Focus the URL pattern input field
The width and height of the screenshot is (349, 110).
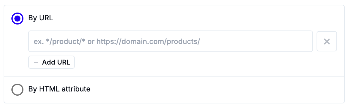pyautogui.click(x=171, y=41)
